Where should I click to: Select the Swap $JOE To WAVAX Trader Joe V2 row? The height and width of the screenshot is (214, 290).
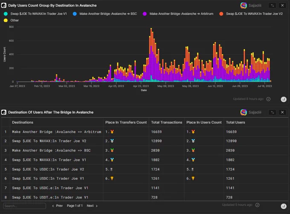[x=145, y=141]
